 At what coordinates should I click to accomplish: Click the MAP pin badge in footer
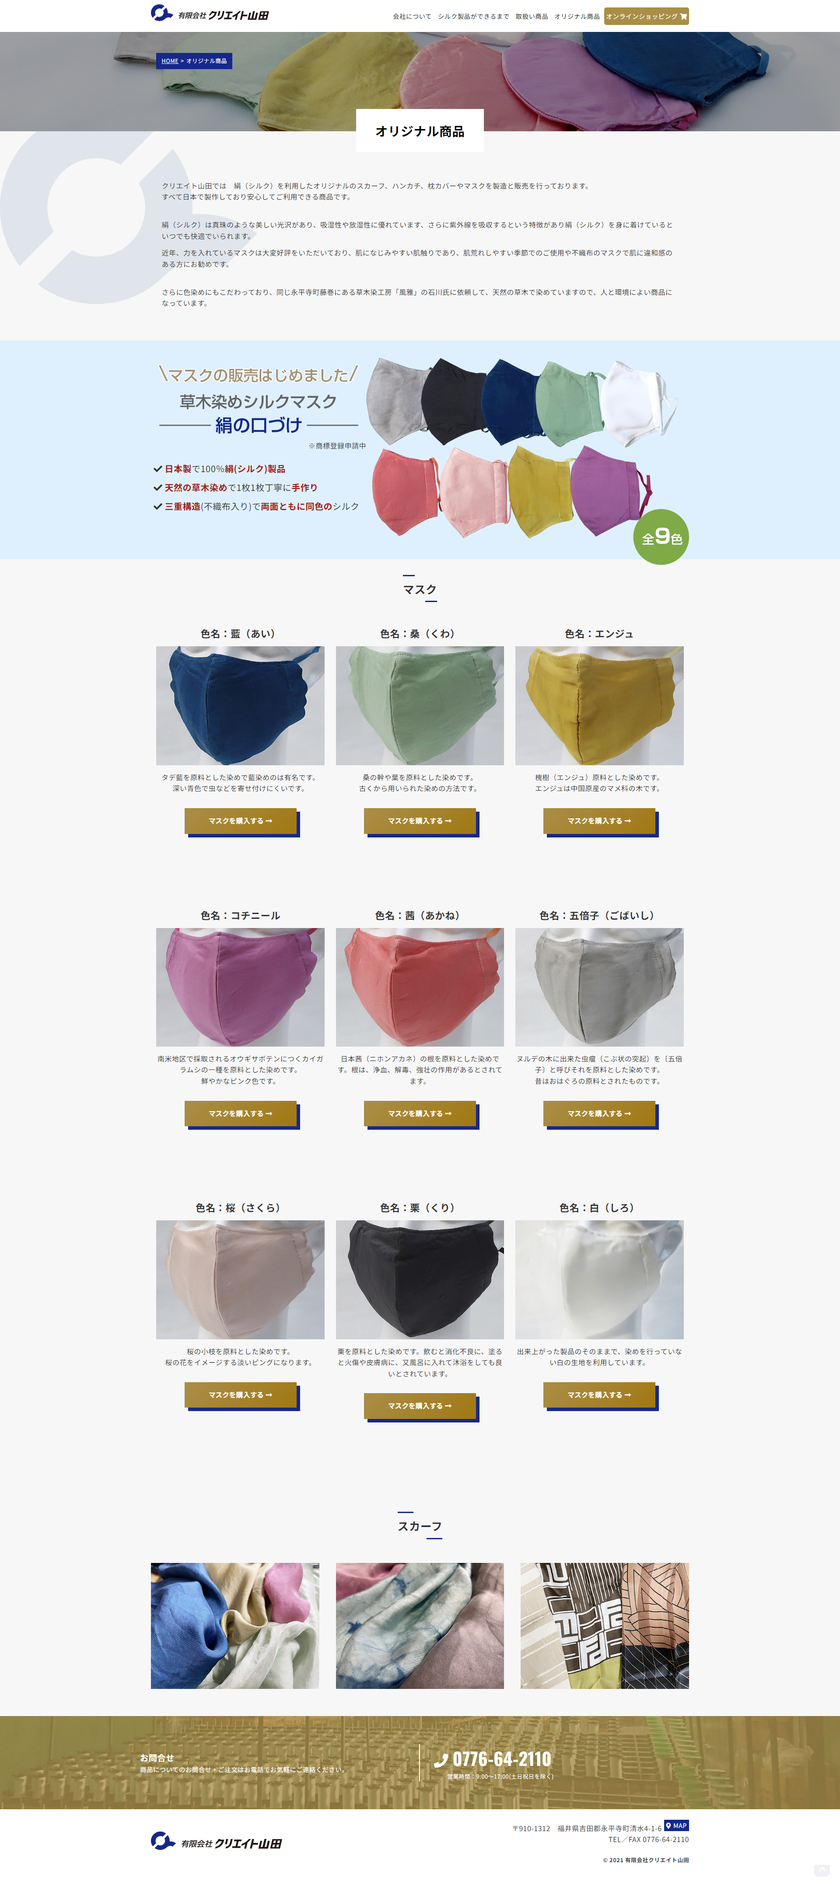tap(676, 1826)
